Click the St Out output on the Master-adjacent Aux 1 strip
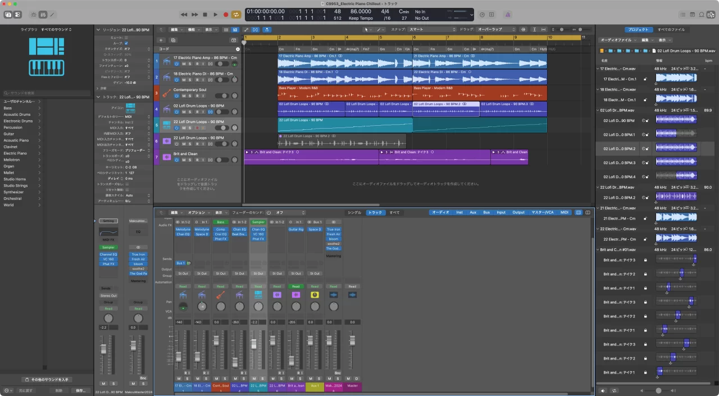This screenshot has height=396, width=719. click(x=315, y=274)
